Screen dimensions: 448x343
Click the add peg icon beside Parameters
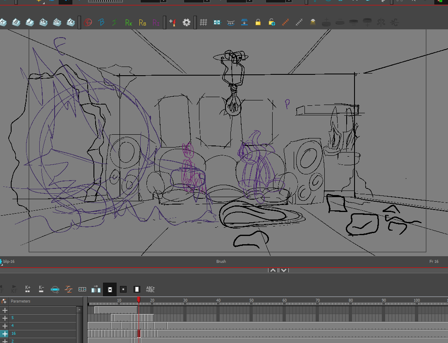click(x=4, y=301)
